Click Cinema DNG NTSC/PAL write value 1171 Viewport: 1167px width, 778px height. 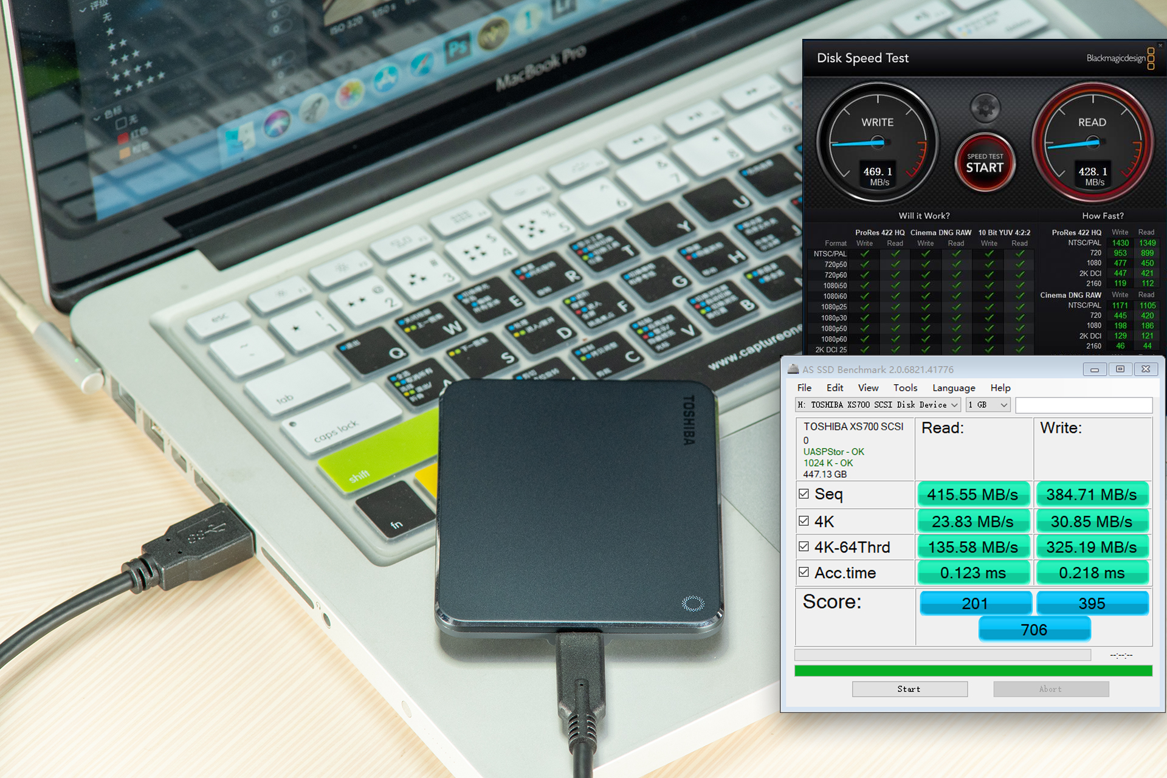[1120, 306]
